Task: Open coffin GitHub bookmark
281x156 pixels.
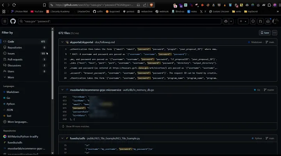Action: 98,11
